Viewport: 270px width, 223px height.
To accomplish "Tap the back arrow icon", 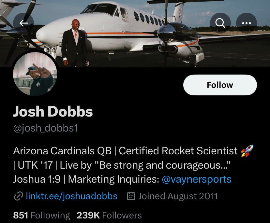I will click(x=23, y=23).
